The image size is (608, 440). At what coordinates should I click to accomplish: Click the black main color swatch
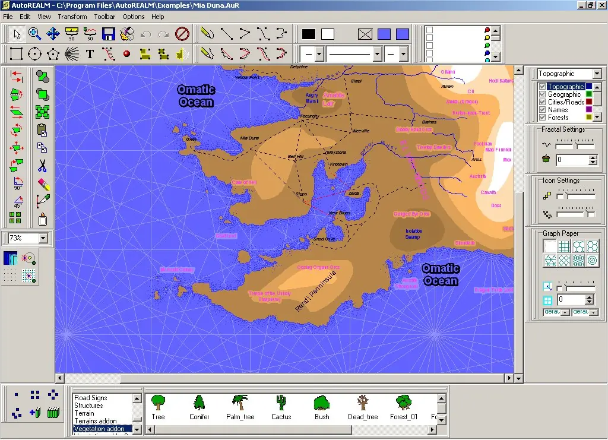tap(309, 34)
